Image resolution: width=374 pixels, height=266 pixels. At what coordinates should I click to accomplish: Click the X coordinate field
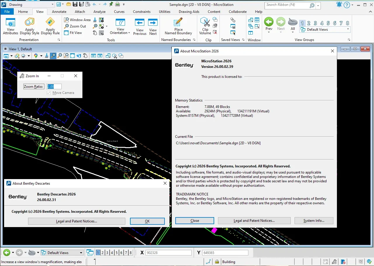tap(169, 253)
